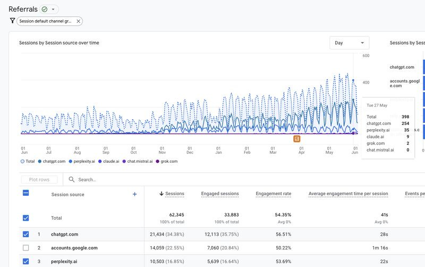The width and height of the screenshot is (425, 267).
Task: Click the Plot rows button
Action: point(39,180)
